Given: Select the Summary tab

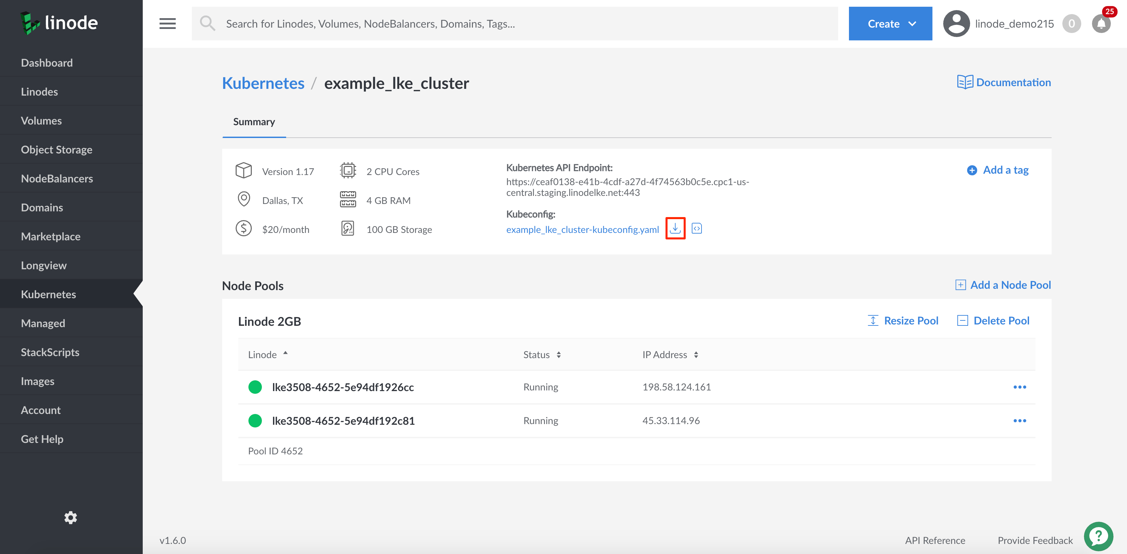Looking at the screenshot, I should 254,122.
